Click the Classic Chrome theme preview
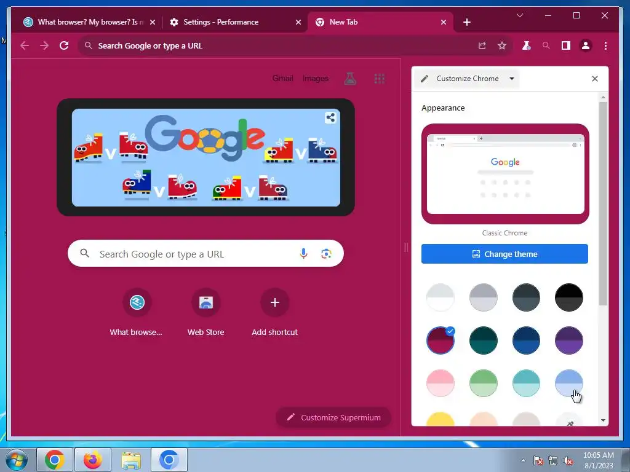This screenshot has height=472, width=630. pyautogui.click(x=505, y=174)
